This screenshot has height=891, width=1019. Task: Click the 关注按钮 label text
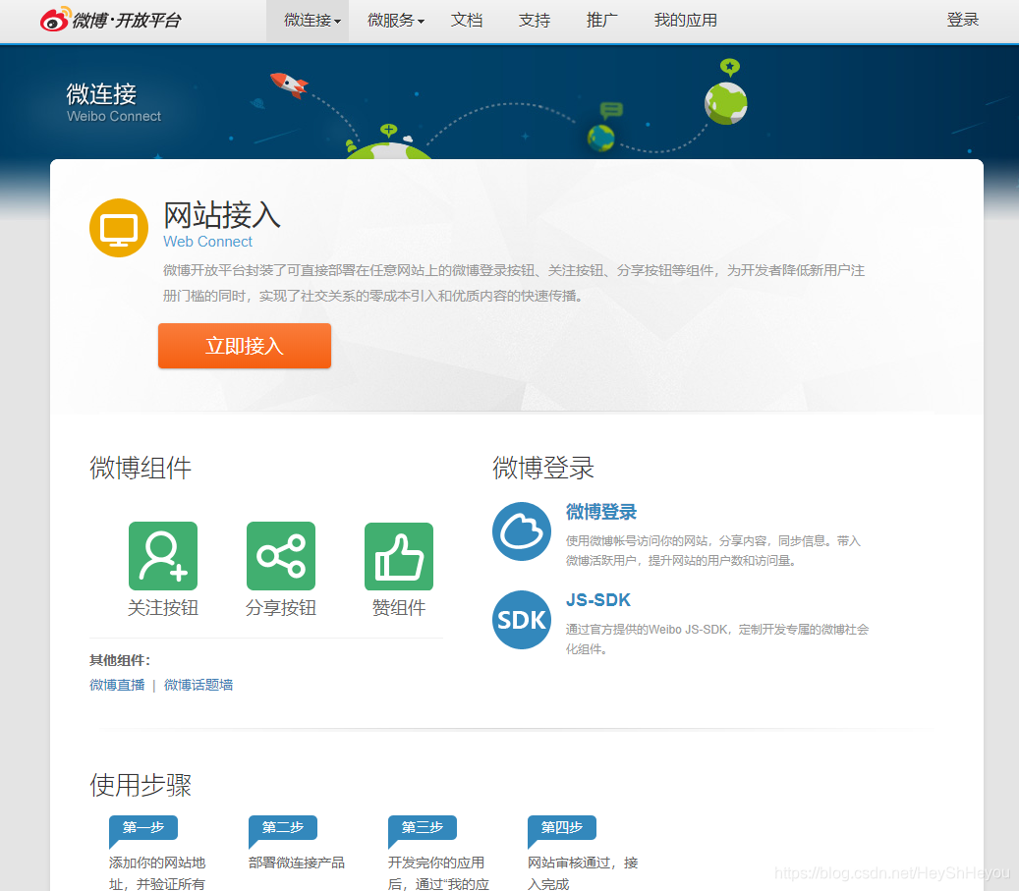[163, 608]
